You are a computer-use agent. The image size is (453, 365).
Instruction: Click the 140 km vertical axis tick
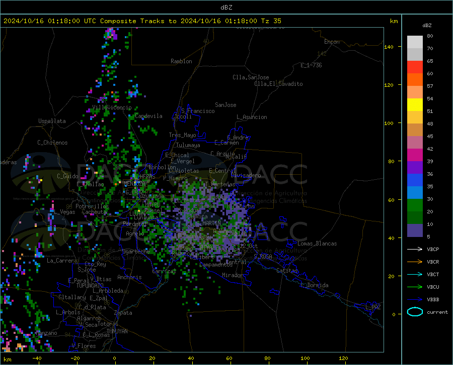coord(389,47)
